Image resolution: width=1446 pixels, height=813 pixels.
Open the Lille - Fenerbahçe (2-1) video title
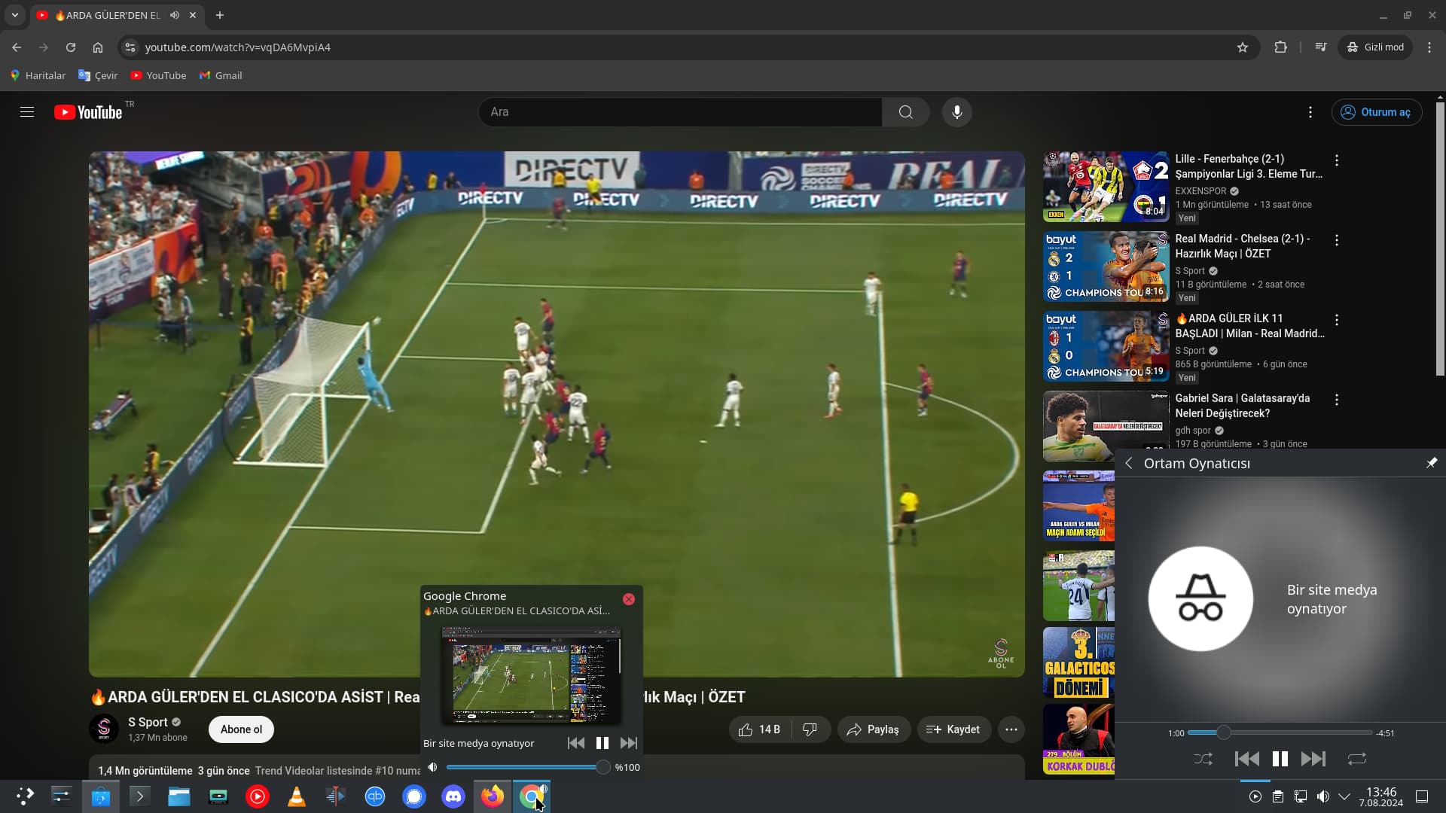point(1249,166)
